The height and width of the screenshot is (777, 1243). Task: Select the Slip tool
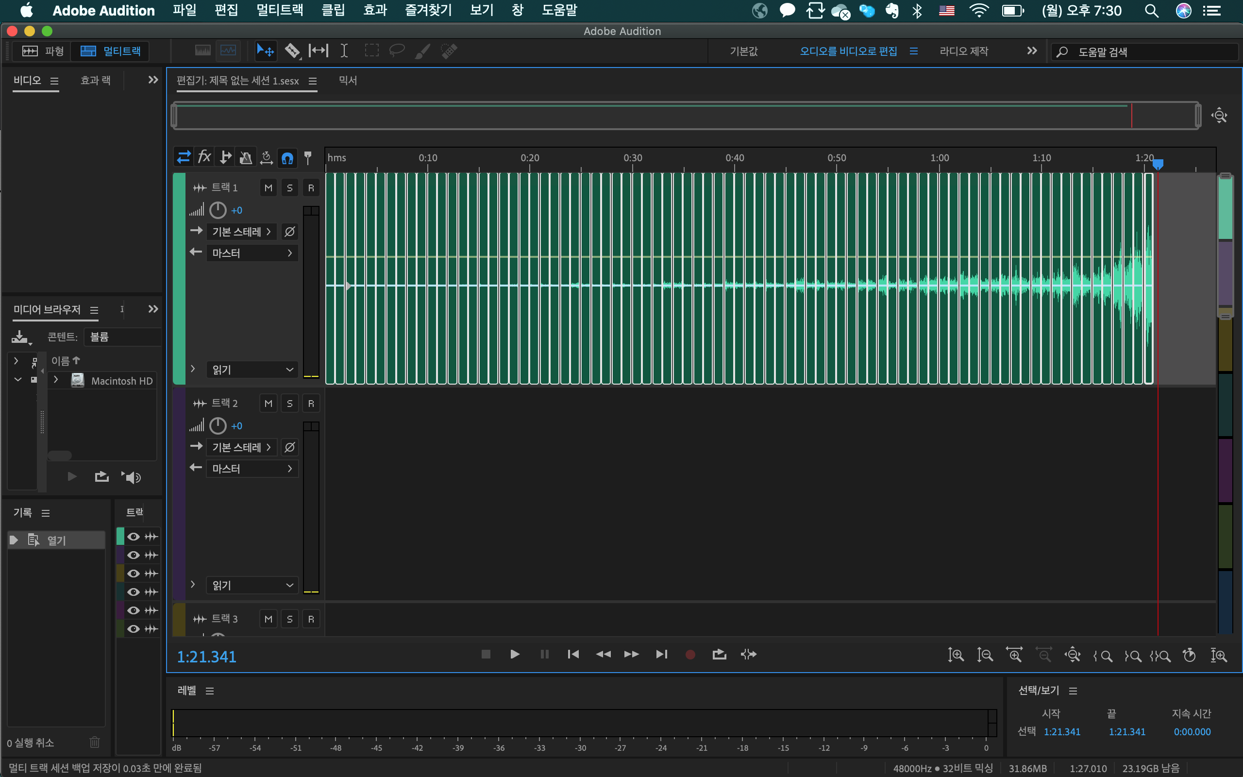pyautogui.click(x=319, y=51)
